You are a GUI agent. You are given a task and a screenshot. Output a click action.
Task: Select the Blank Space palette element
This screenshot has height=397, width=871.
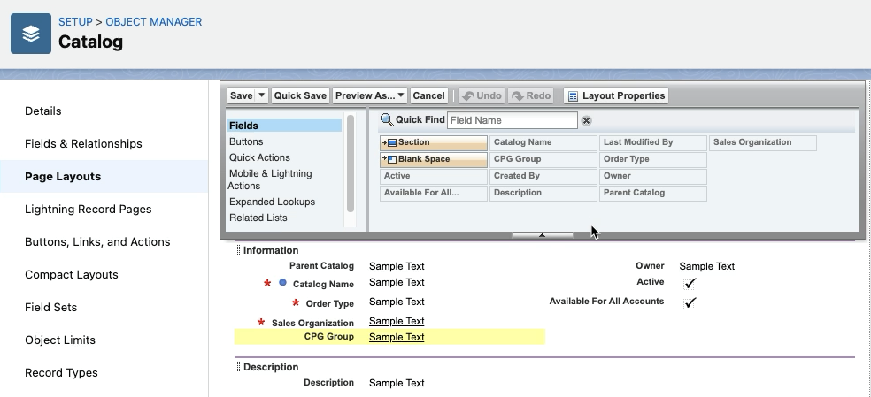pyautogui.click(x=433, y=159)
